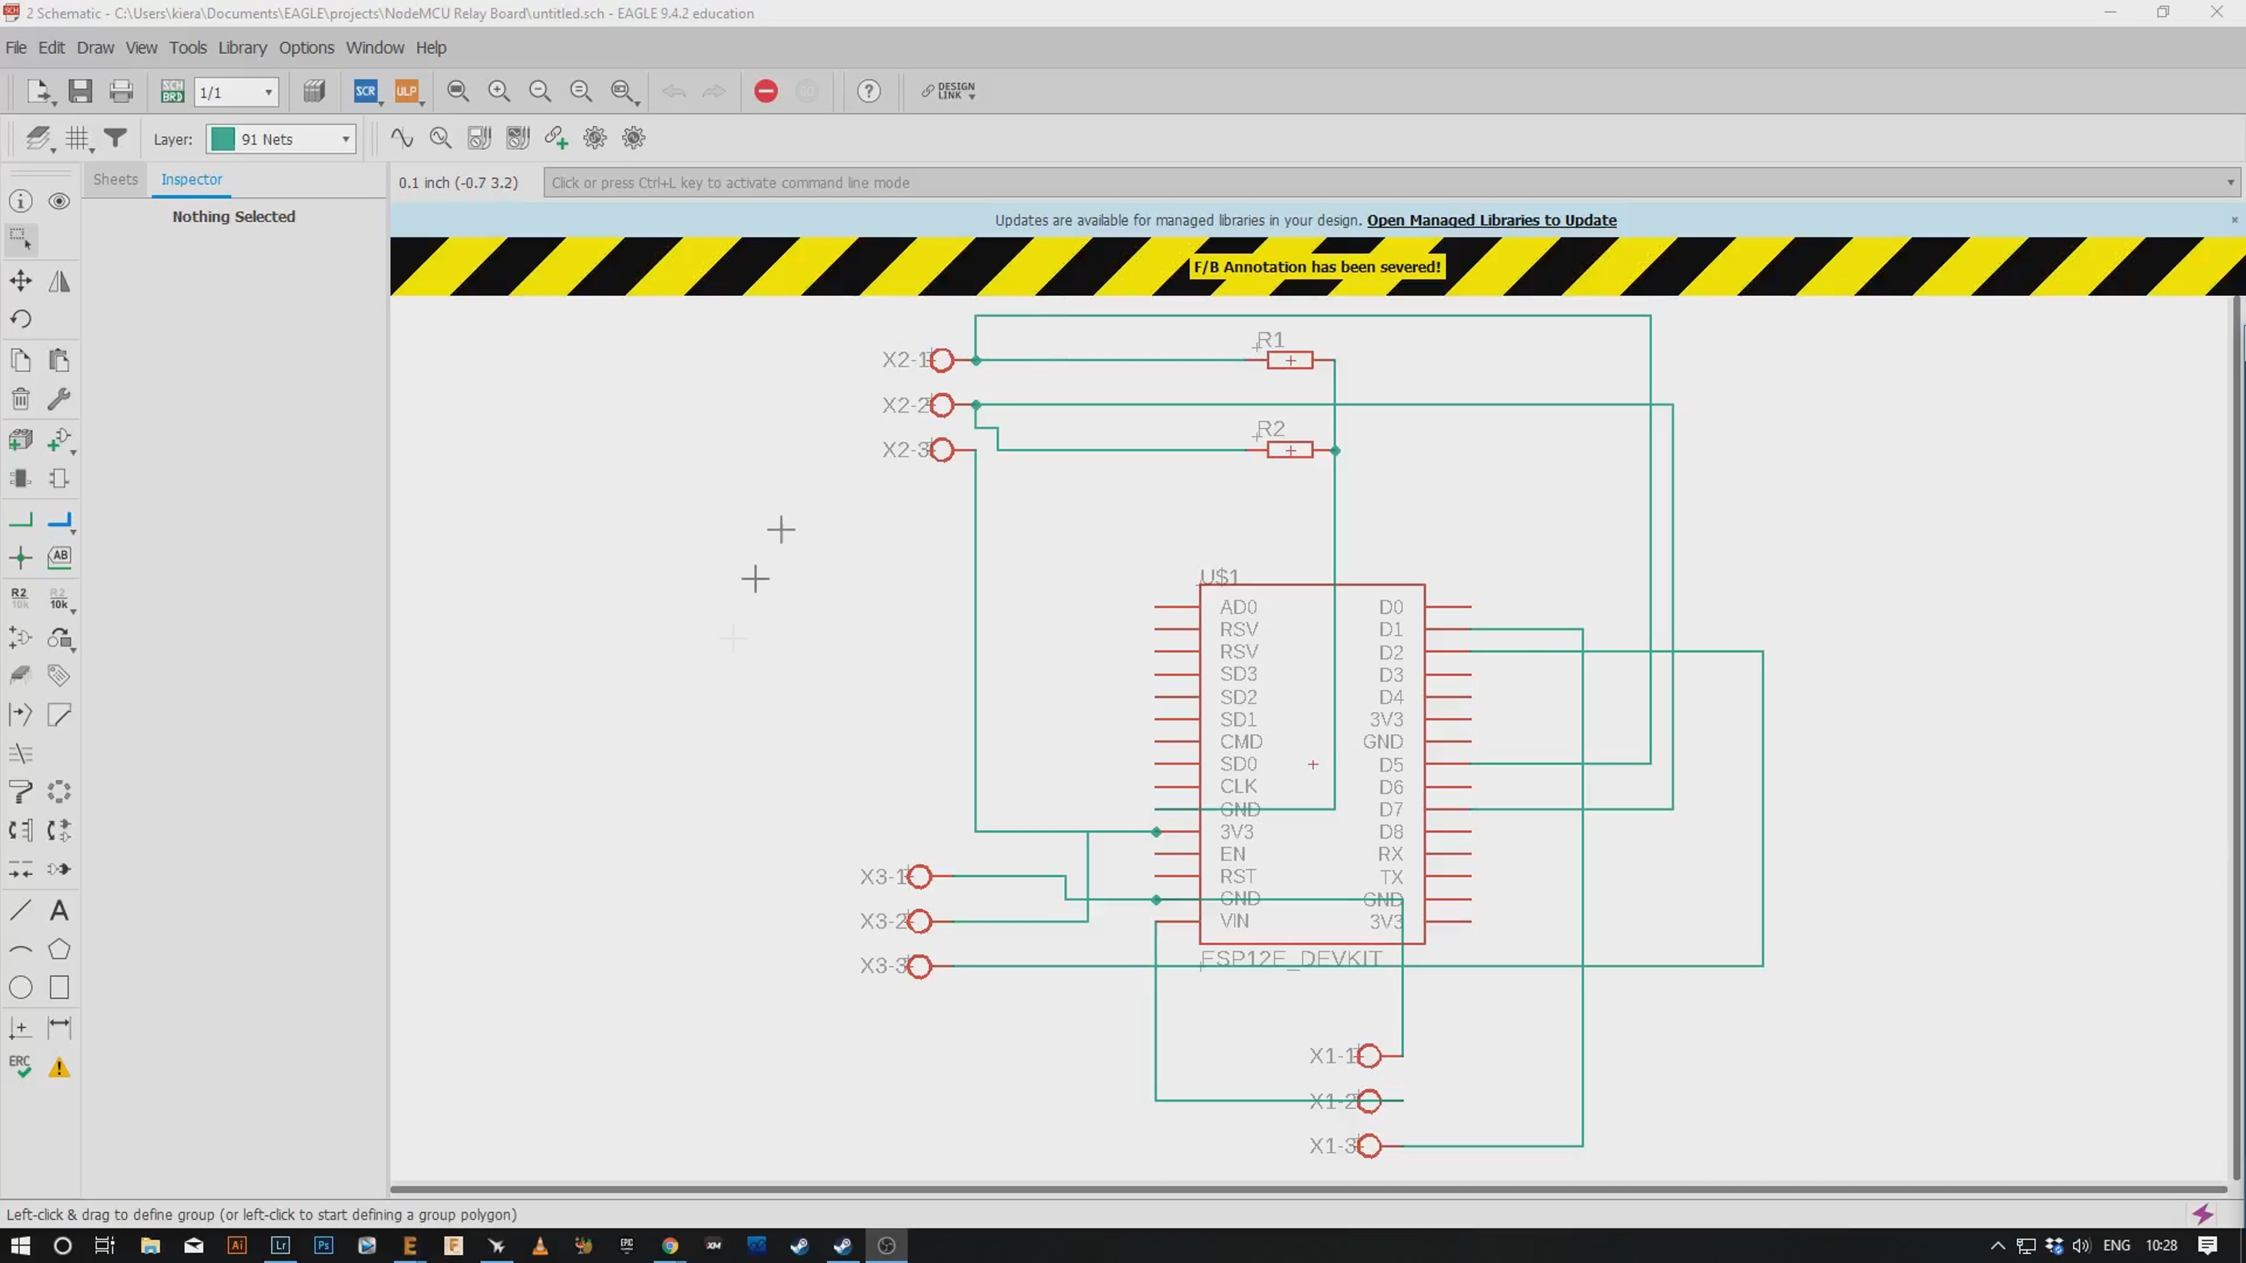
Task: Choose the Move tool
Action: click(x=20, y=281)
